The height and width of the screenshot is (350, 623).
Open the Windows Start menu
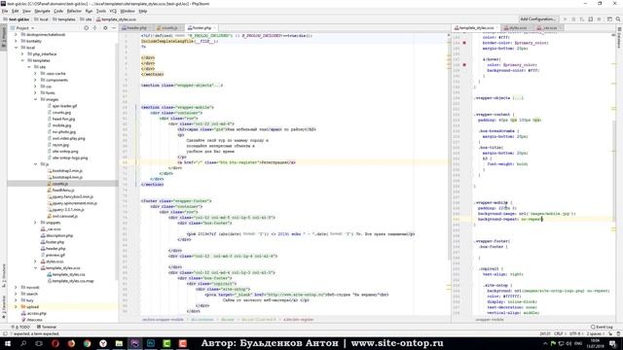click(x=8, y=343)
